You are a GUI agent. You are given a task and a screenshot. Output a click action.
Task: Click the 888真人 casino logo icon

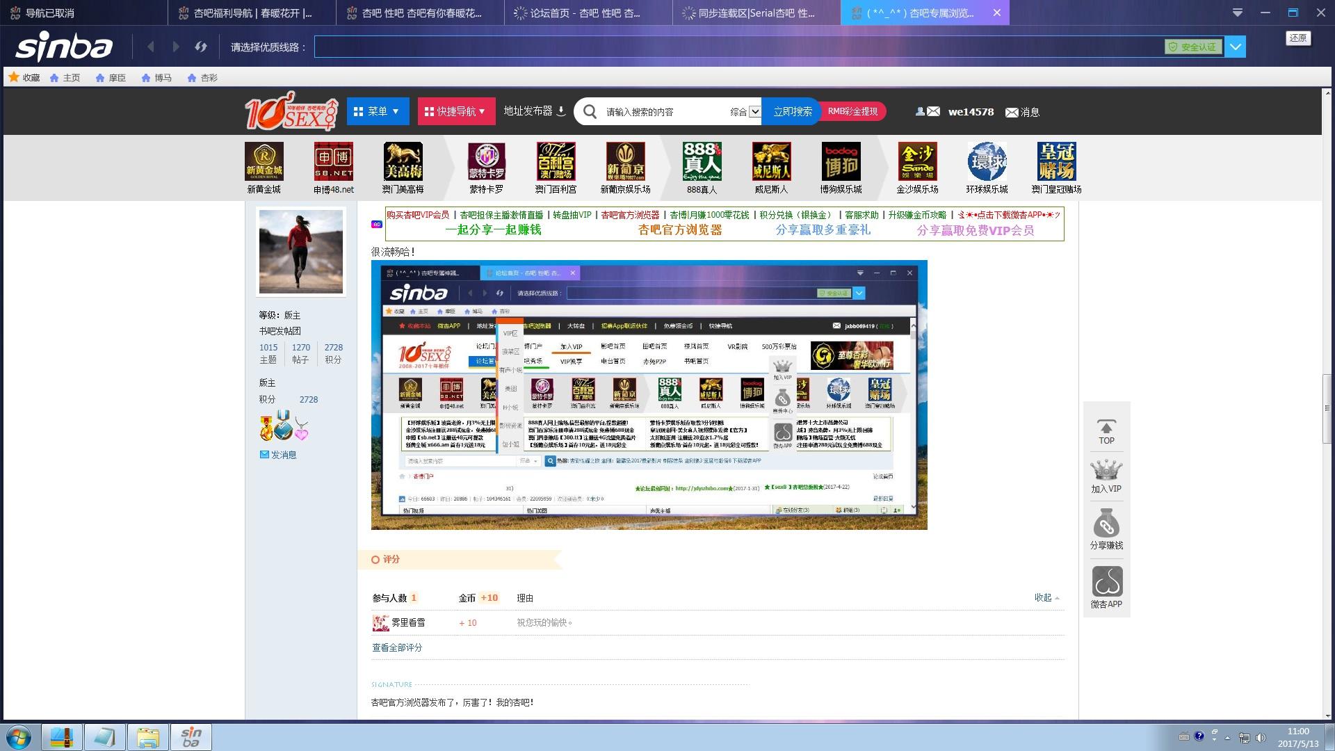[x=702, y=161]
